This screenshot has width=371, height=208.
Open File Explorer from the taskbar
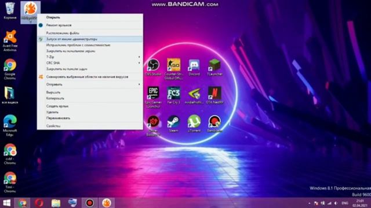coord(56,203)
